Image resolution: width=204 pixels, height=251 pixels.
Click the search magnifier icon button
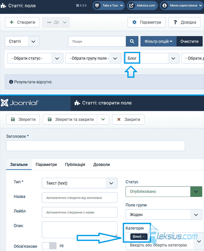tap(132, 41)
